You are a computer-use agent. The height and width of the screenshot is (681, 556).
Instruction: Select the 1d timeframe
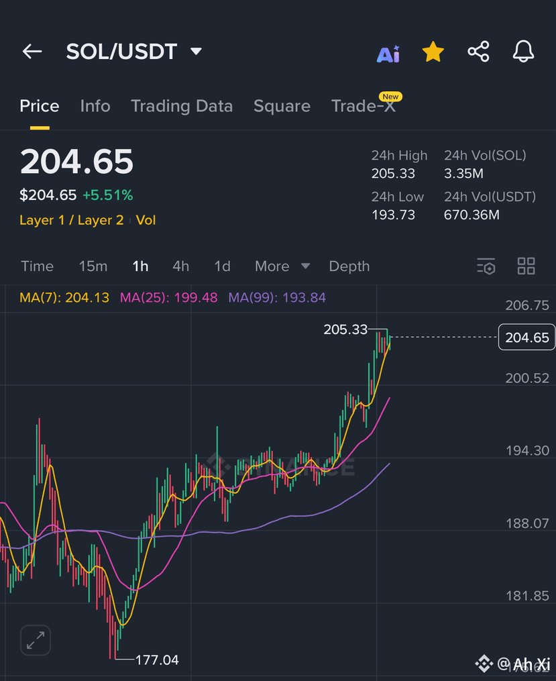pos(222,266)
